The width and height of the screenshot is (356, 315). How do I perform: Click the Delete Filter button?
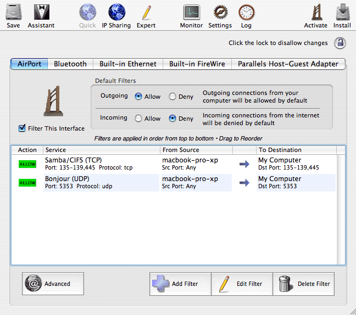[304, 284]
